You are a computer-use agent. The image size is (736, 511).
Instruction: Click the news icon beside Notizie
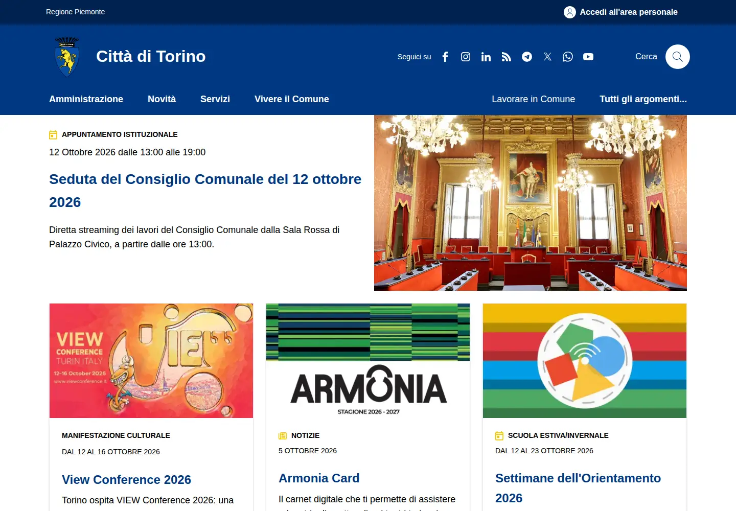point(283,436)
